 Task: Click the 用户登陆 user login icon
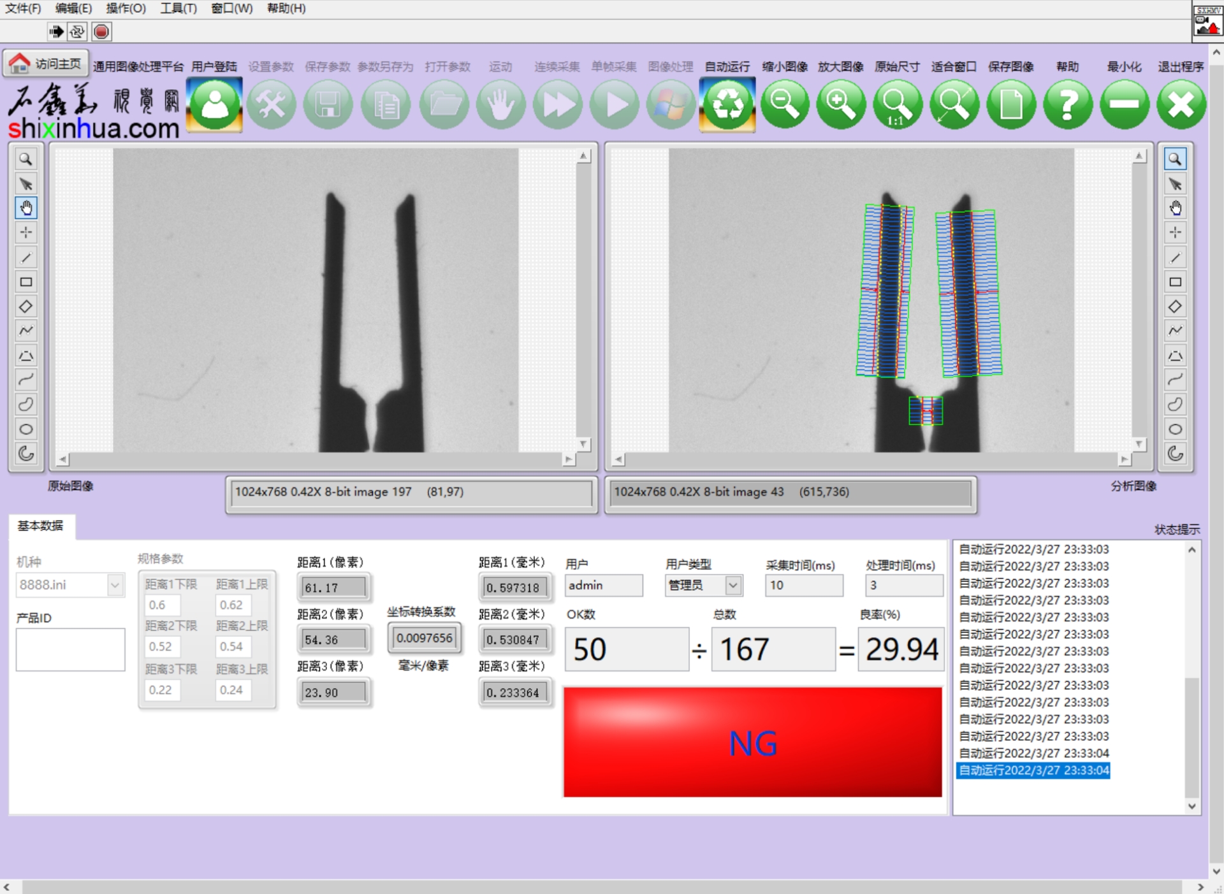tap(214, 105)
